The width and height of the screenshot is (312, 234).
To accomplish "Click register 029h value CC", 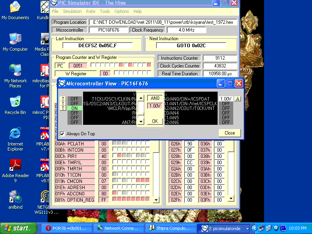I will click(190, 163).
